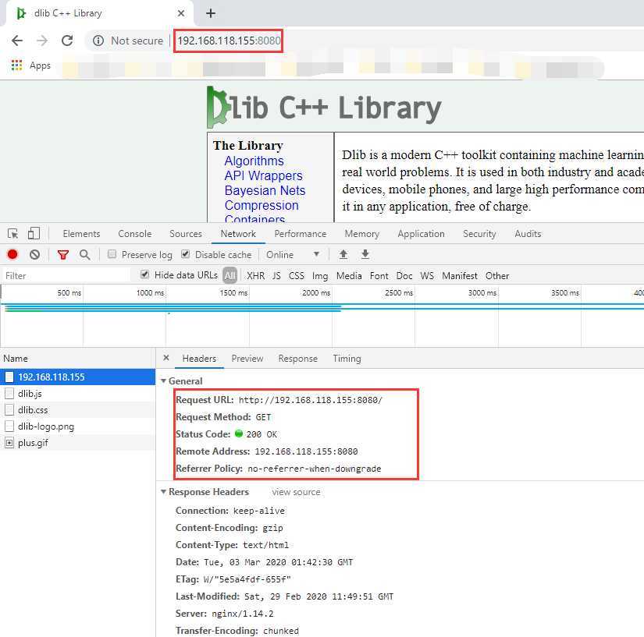This screenshot has width=644, height=637.
Task: Activate the inspect element picker
Action: (12, 234)
